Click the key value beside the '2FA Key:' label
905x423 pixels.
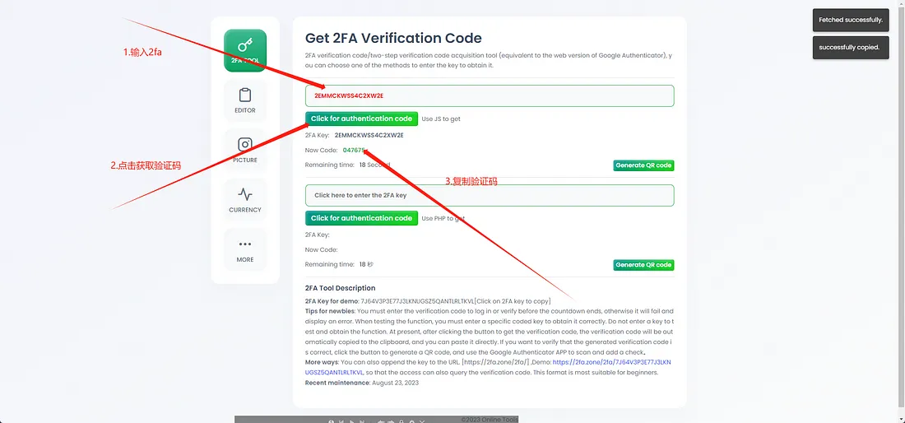pos(369,135)
